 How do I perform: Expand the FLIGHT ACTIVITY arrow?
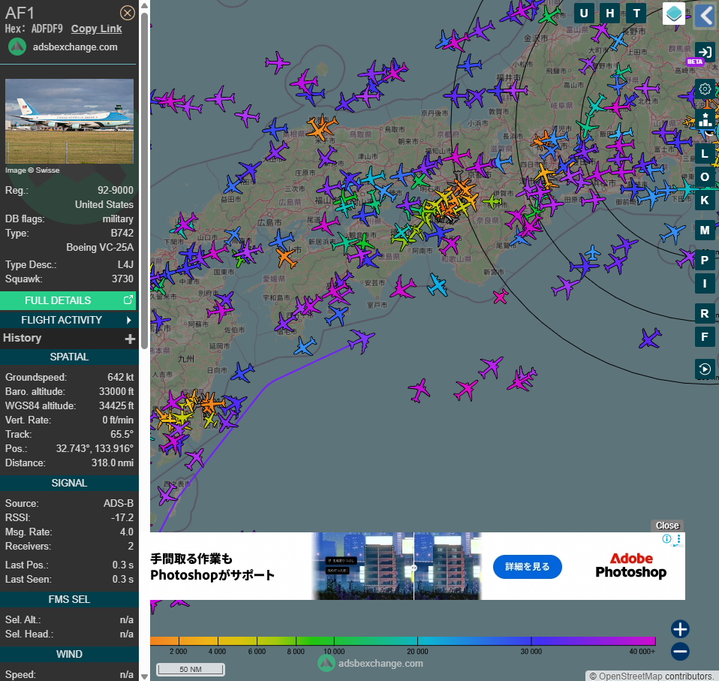[128, 320]
